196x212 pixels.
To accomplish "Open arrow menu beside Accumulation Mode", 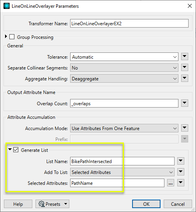I will tap(185, 128).
